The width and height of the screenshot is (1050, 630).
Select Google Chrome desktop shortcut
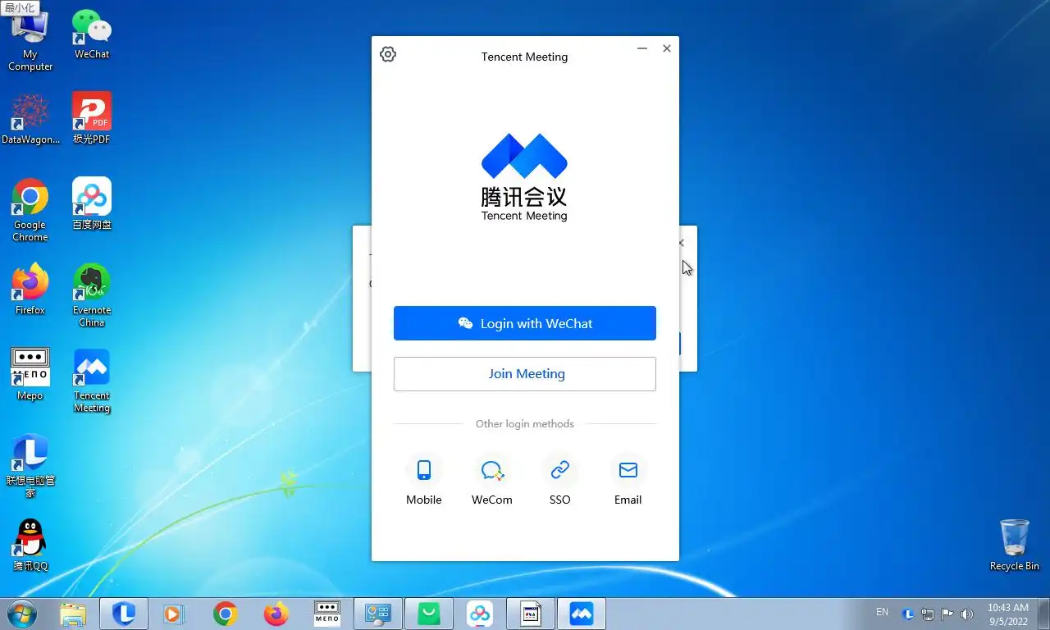pyautogui.click(x=30, y=210)
